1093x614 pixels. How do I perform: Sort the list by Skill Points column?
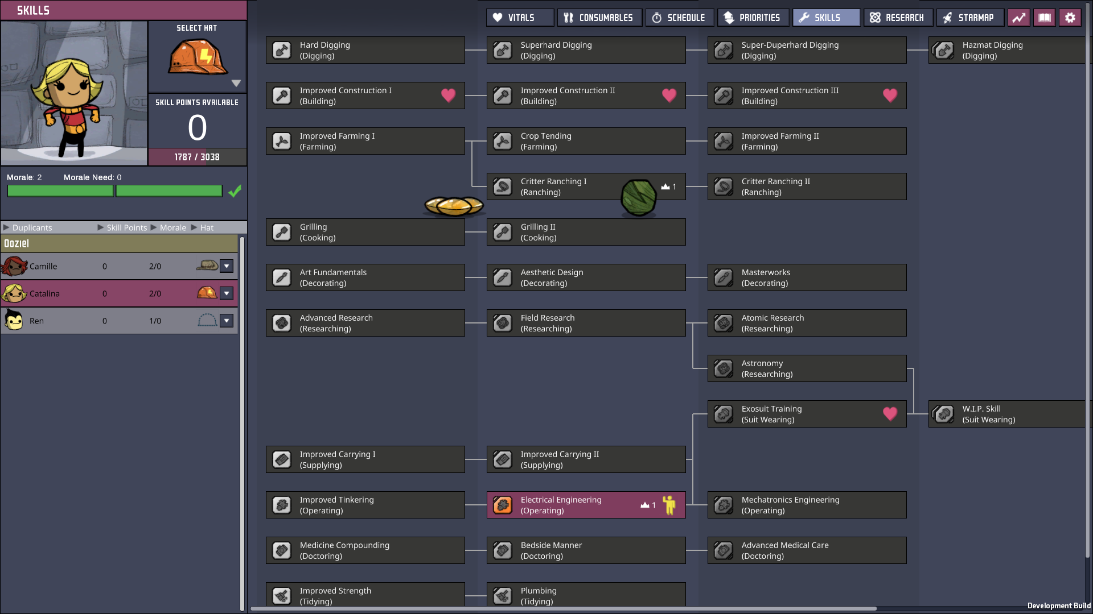click(x=126, y=227)
